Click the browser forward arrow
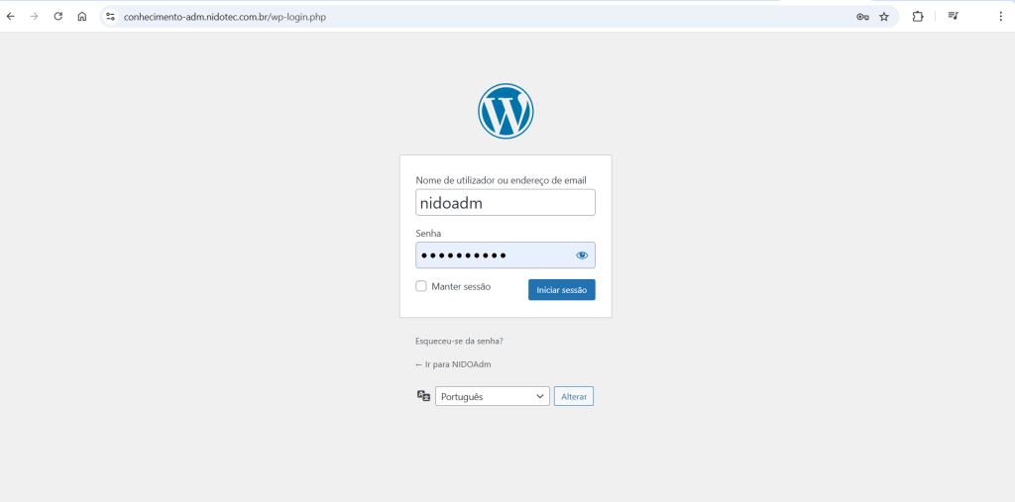This screenshot has width=1015, height=502. coord(35,17)
